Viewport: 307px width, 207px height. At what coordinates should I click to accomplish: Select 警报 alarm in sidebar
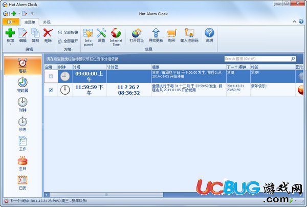pyautogui.click(x=23, y=66)
